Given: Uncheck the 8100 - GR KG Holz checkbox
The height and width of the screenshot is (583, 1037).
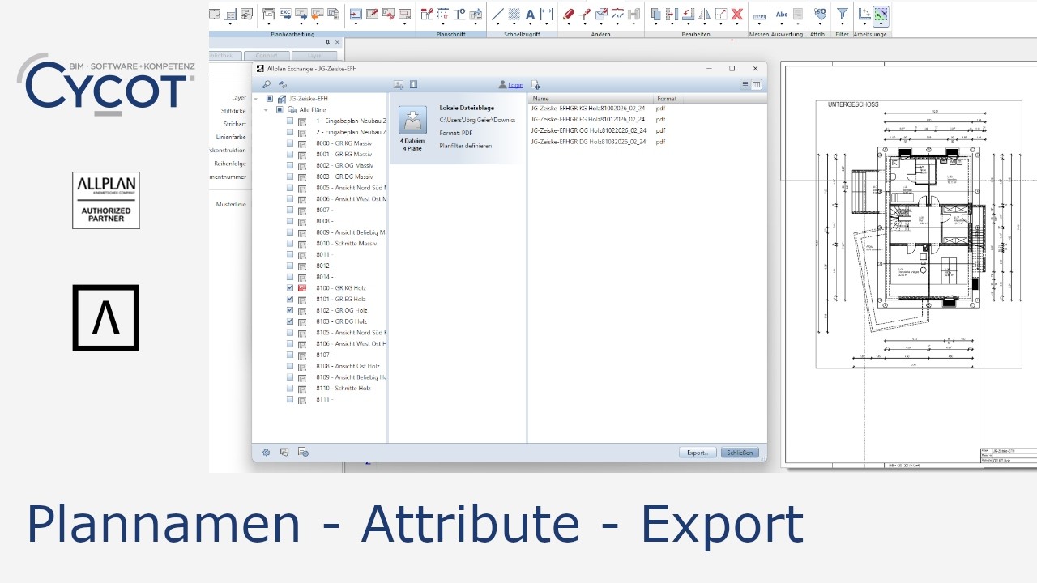Looking at the screenshot, I should point(290,288).
